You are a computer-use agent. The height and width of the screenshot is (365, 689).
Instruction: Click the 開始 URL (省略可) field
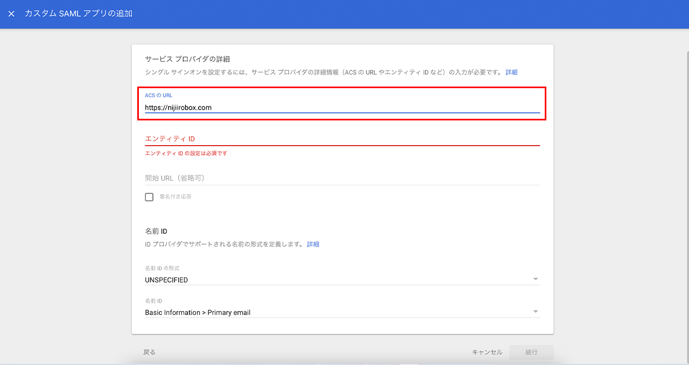[x=342, y=178]
